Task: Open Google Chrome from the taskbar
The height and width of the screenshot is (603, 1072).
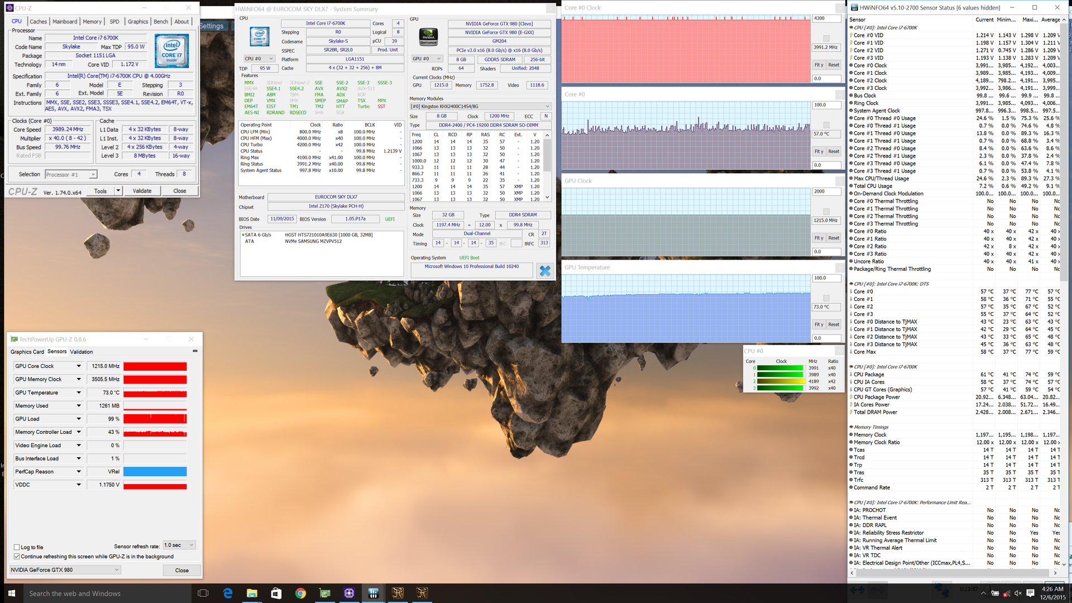Action: click(x=300, y=593)
